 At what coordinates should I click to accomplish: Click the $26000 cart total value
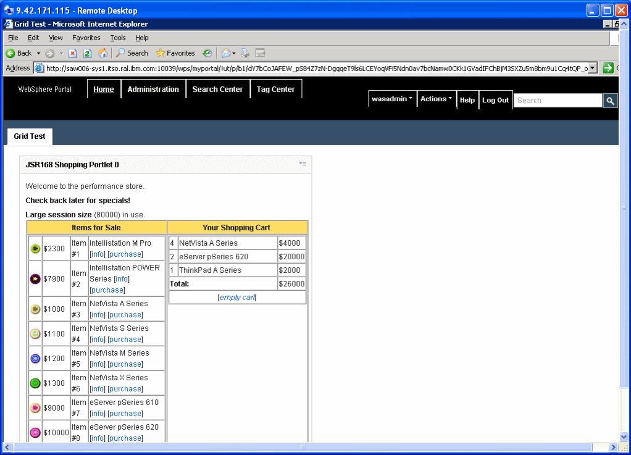(x=291, y=284)
